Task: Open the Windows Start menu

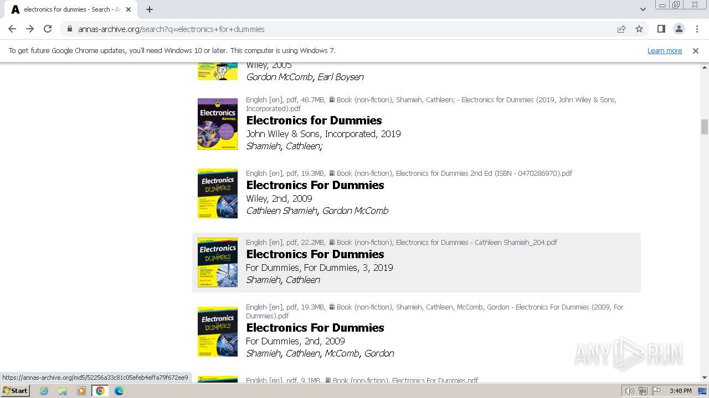Action: (15, 391)
